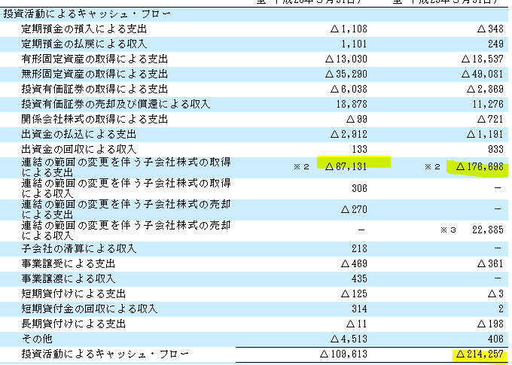512x365 pixels.
Task: Click the value △6,038
Action: coord(349,89)
